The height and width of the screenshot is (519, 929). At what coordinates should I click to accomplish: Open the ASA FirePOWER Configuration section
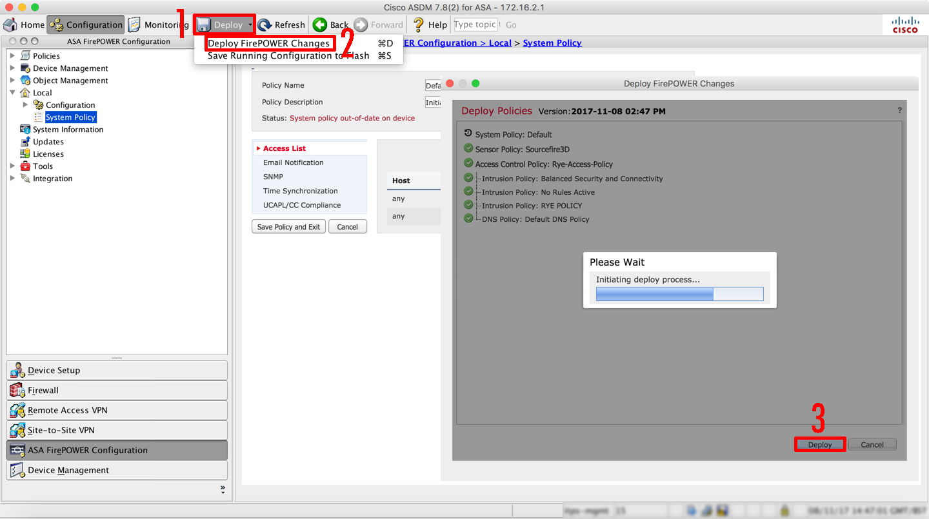(117, 451)
